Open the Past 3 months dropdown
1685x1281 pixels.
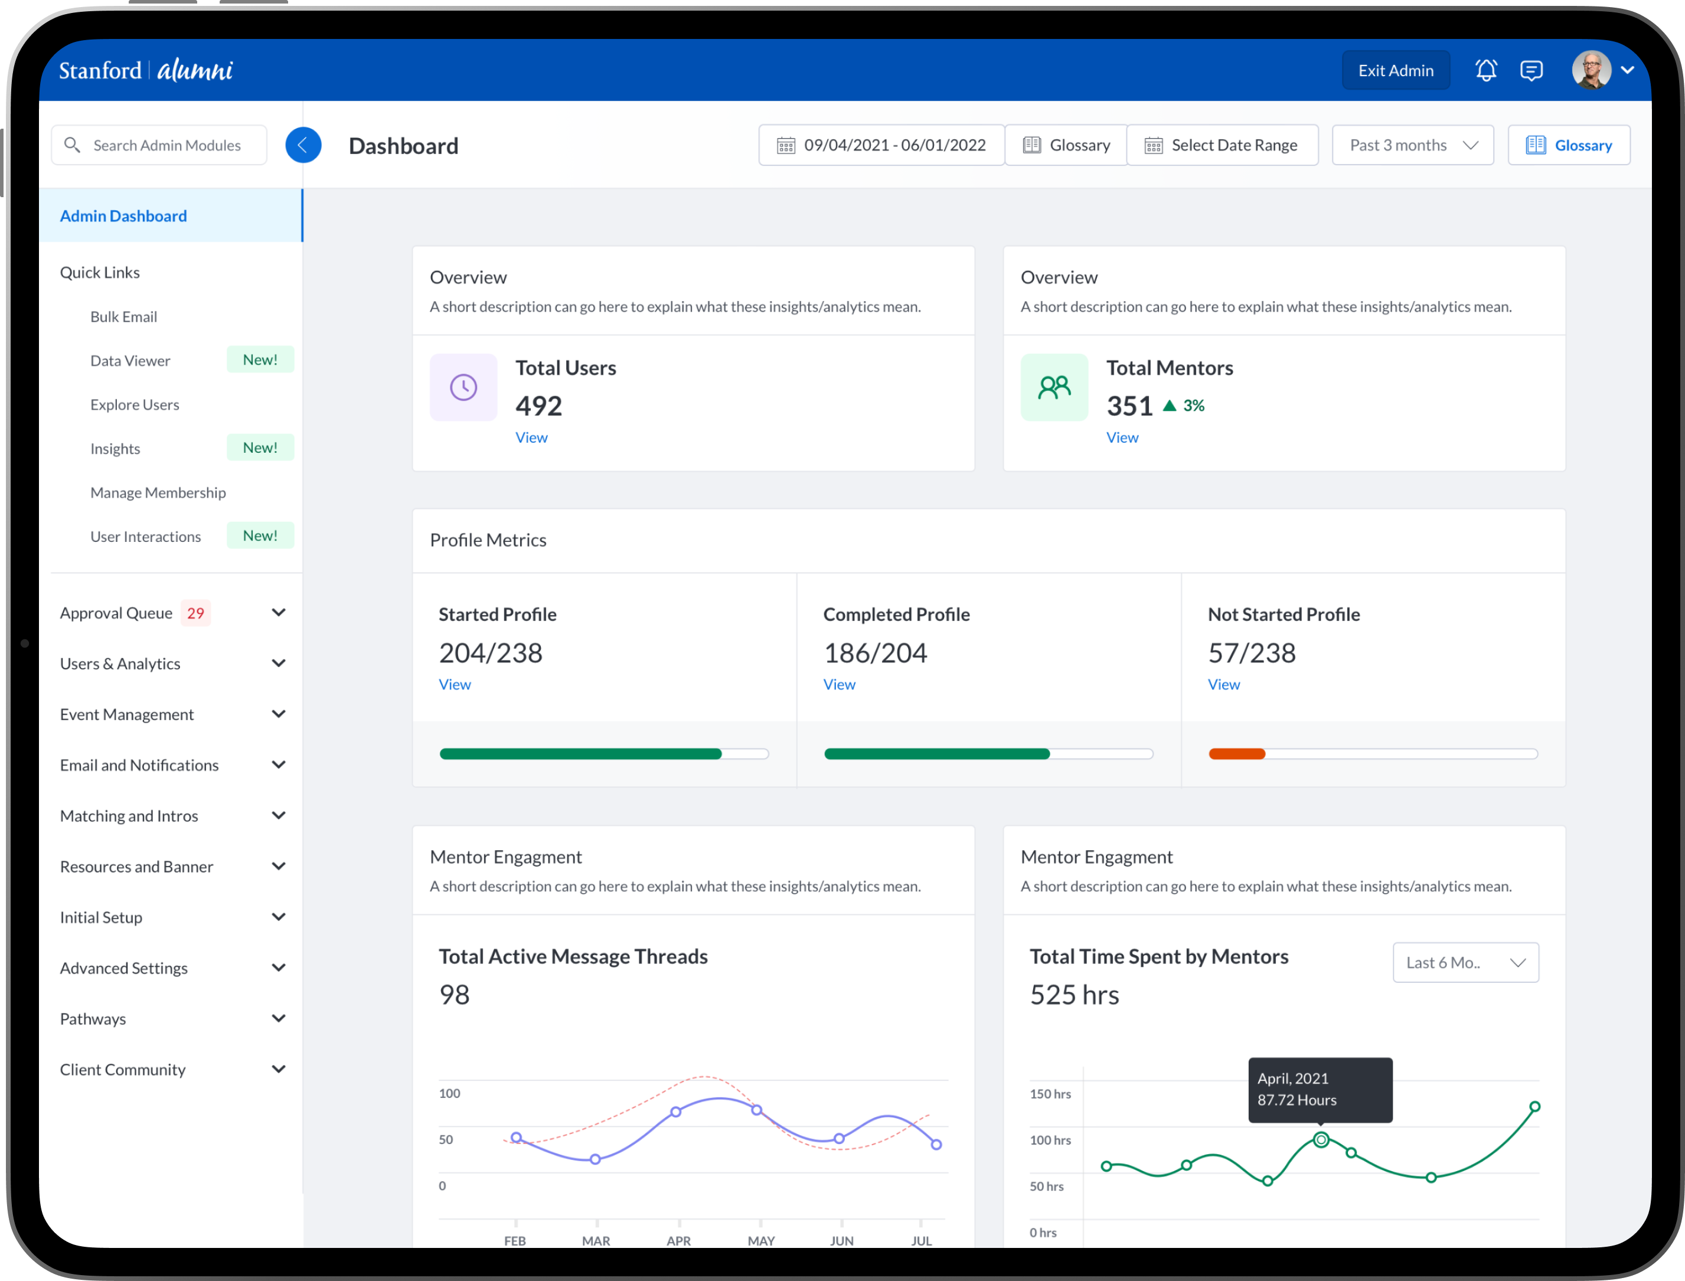tap(1412, 145)
